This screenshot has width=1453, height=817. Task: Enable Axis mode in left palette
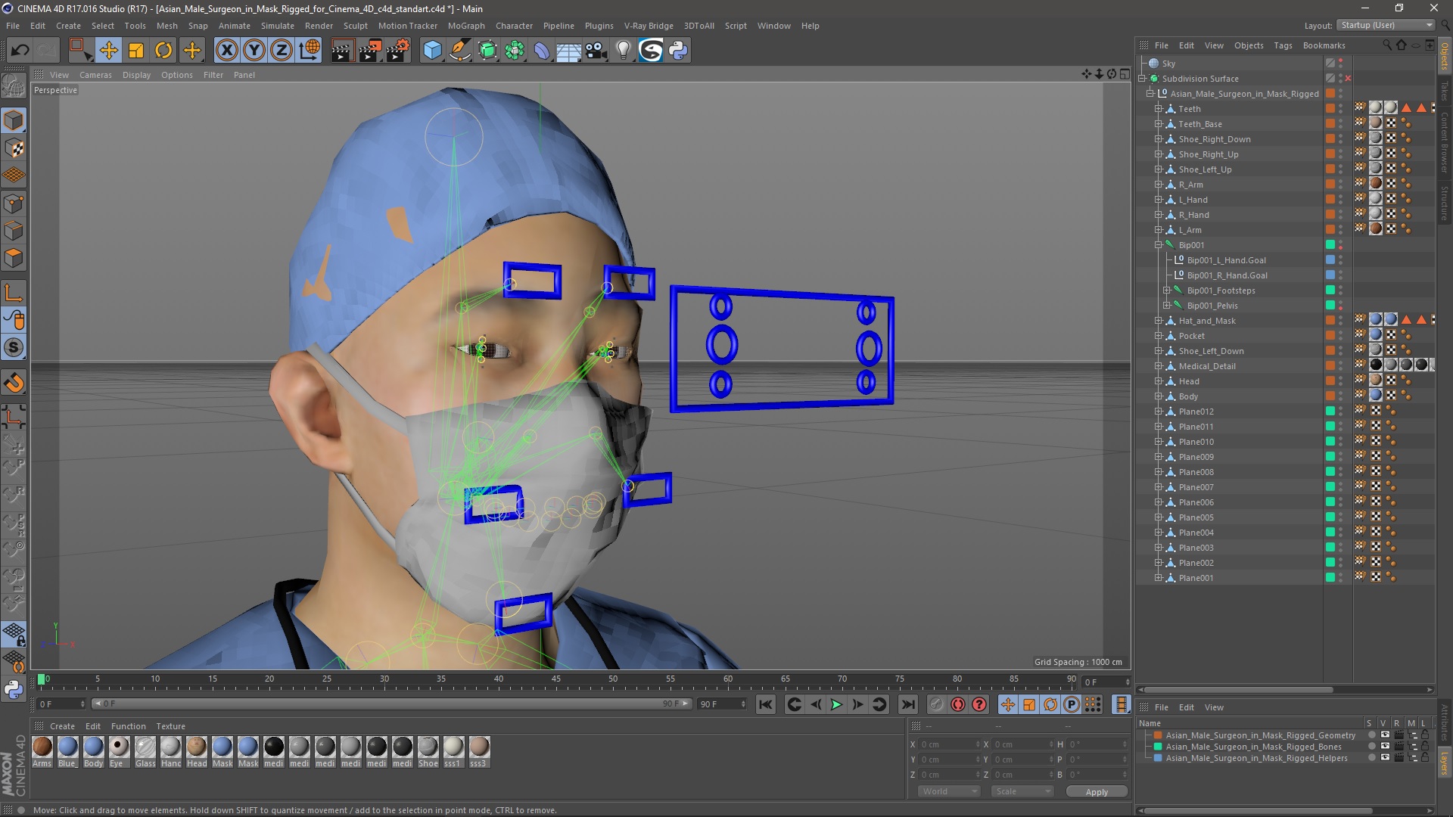tap(14, 294)
